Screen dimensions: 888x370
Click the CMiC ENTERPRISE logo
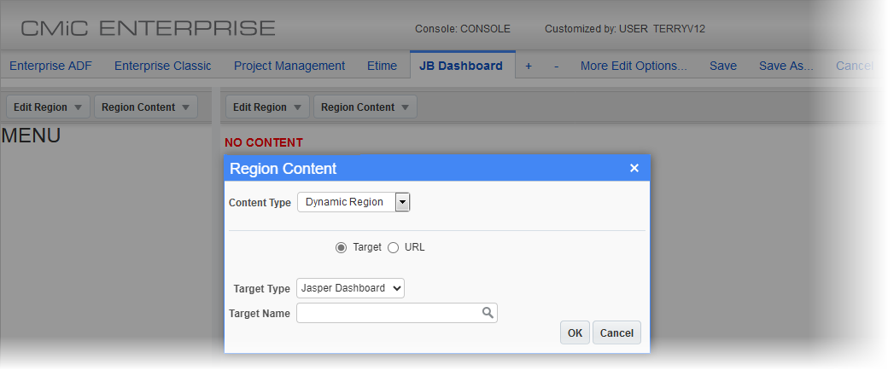[149, 28]
